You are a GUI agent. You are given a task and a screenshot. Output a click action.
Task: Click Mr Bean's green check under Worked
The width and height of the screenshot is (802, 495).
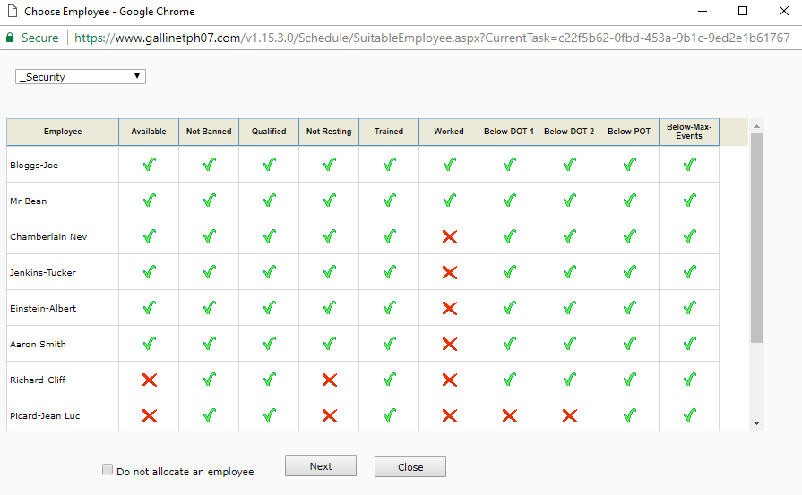(449, 201)
